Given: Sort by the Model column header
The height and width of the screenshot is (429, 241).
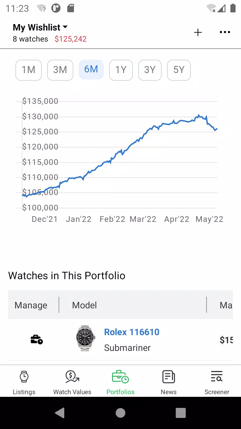Looking at the screenshot, I should [x=84, y=305].
